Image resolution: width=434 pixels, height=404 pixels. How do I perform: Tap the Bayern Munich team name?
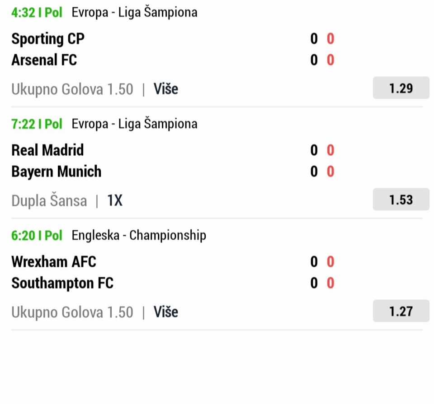click(x=57, y=172)
